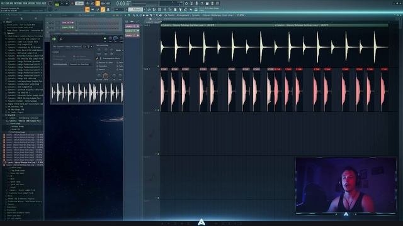Open the Declicking mode dropdown
Viewport: 403px width, 226px height.
coord(81,64)
